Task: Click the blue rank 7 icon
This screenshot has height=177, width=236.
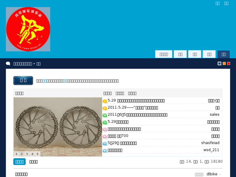Action: click(x=105, y=144)
